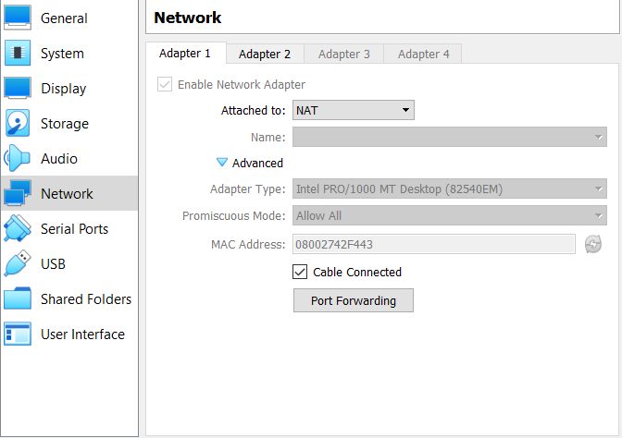Open Serial Ports settings label
The height and width of the screenshot is (438, 622).
75,229
